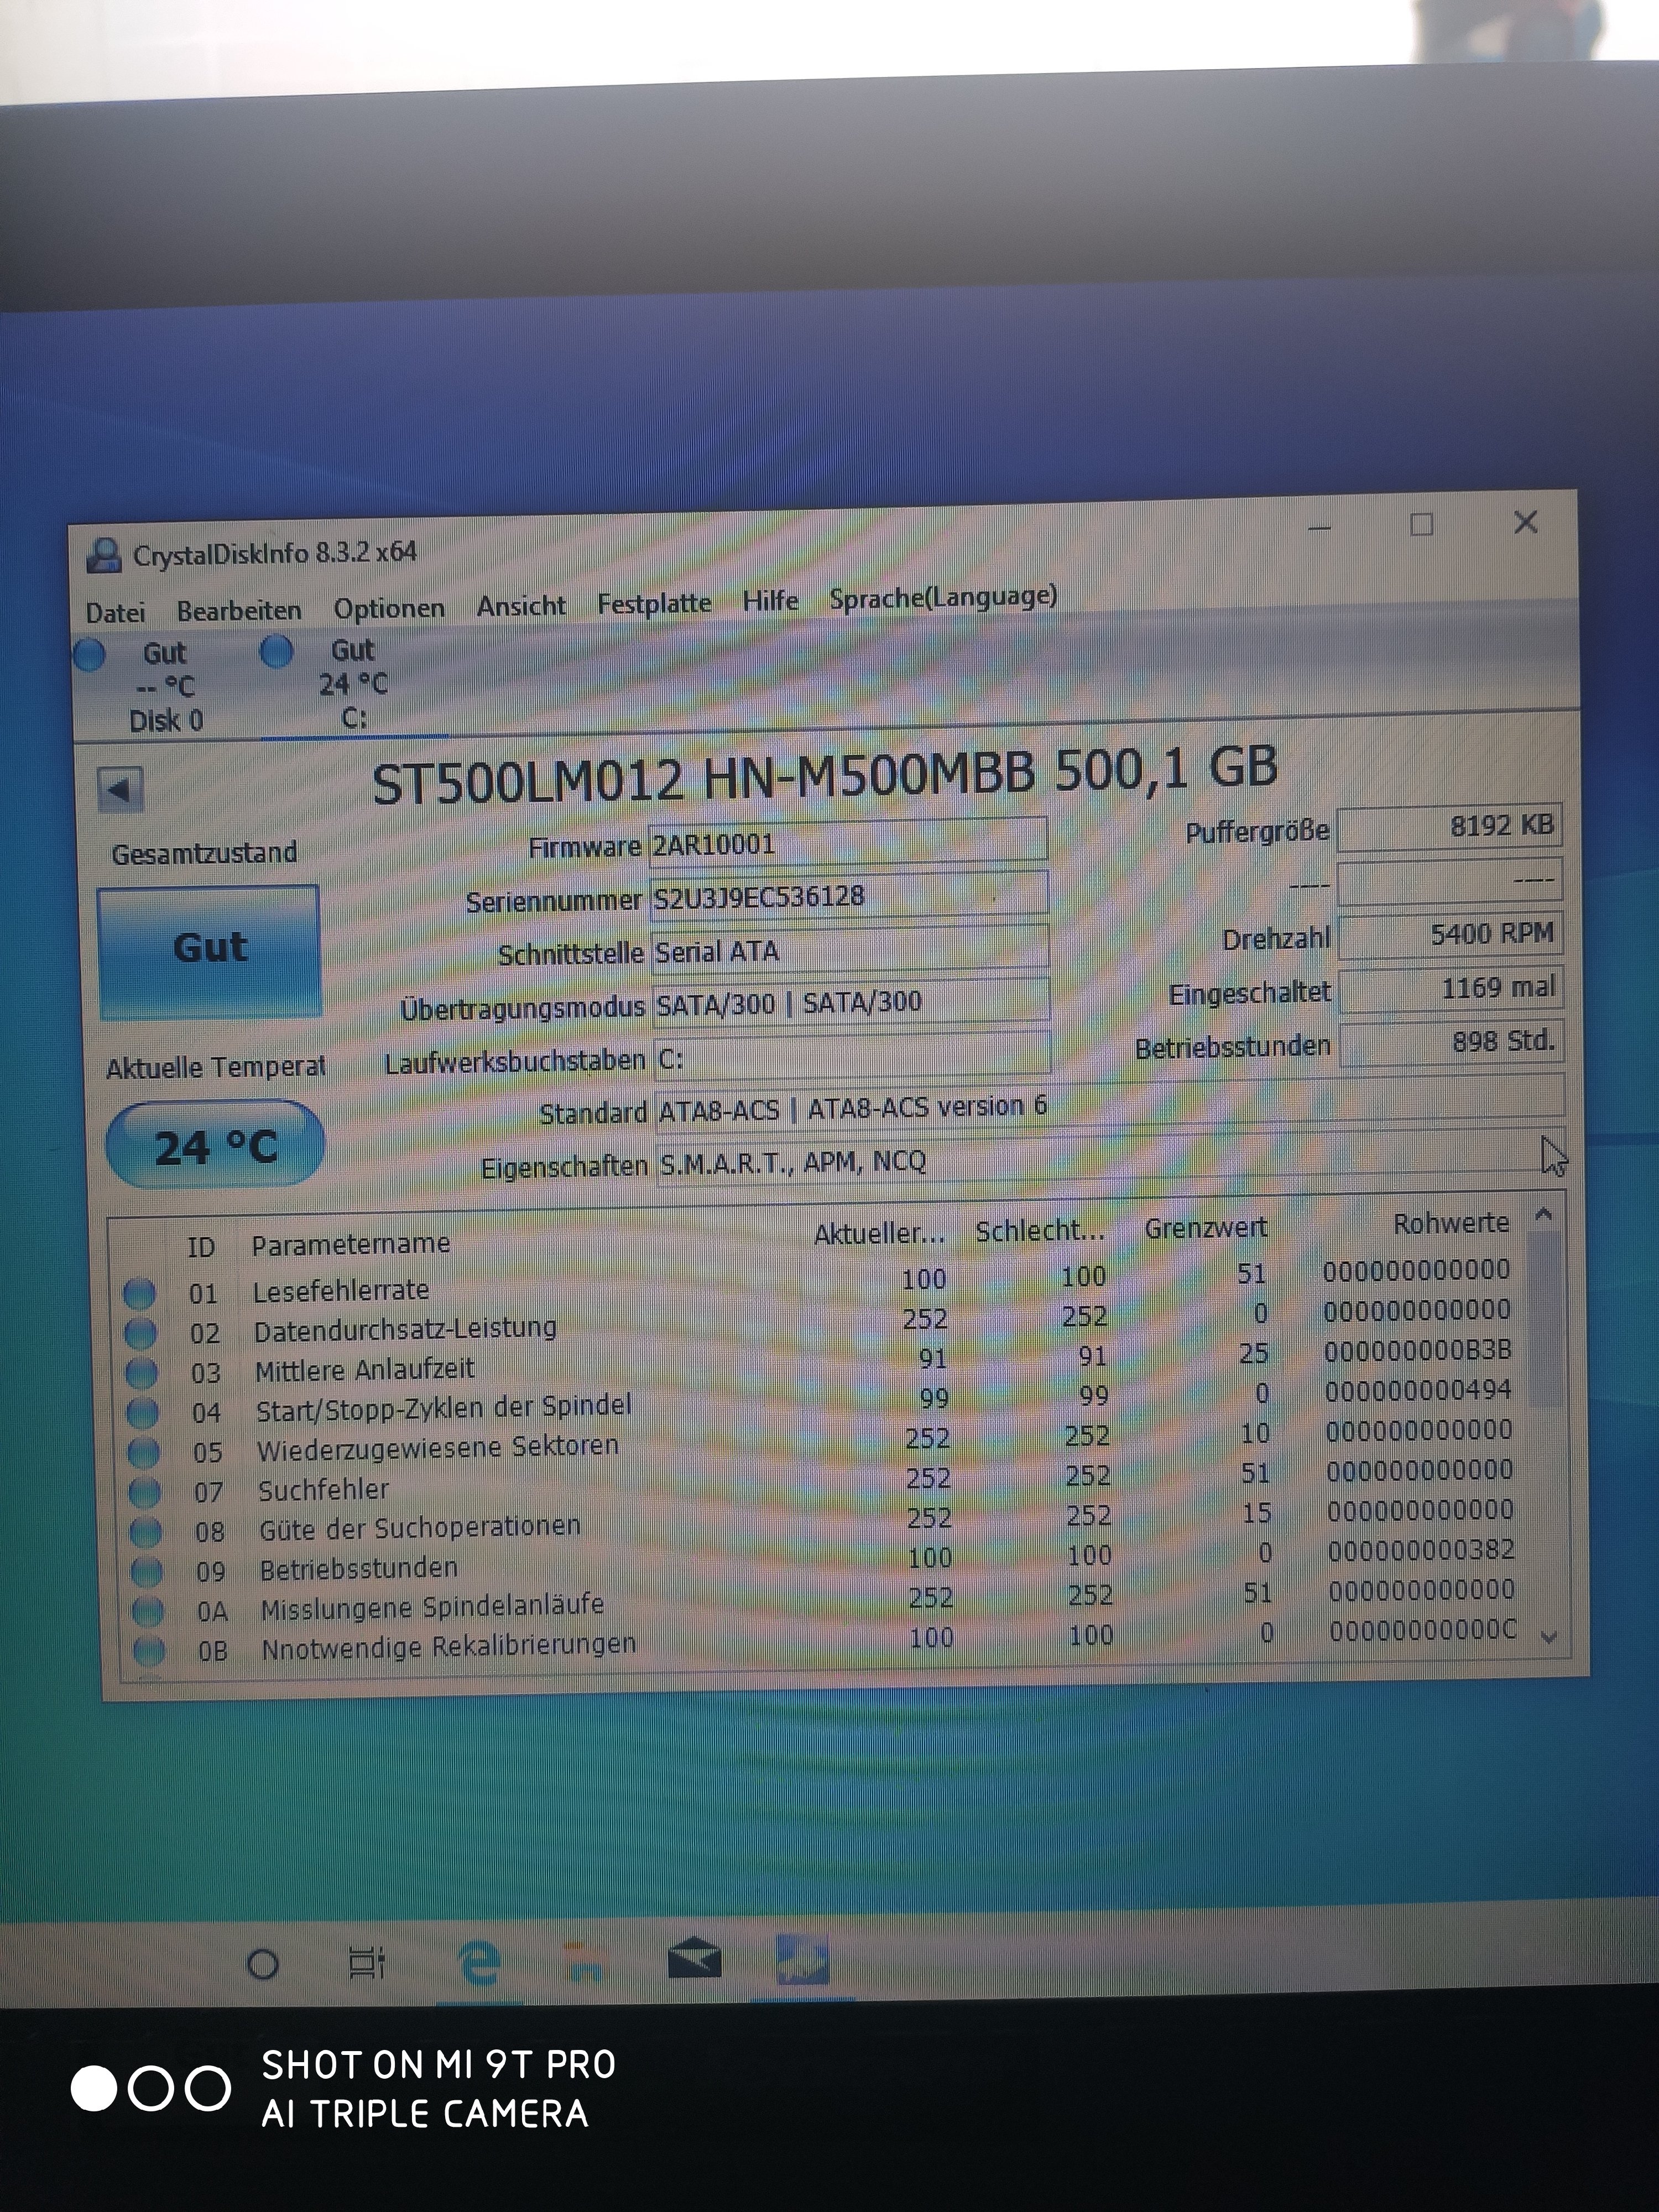
Task: Select the Wiederzugewiesene Sektoren attribute name
Action: (x=438, y=1448)
